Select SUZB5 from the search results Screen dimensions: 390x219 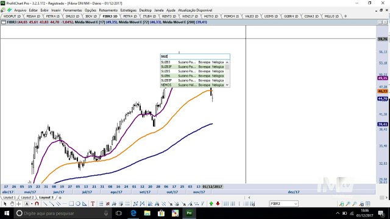pos(193,71)
